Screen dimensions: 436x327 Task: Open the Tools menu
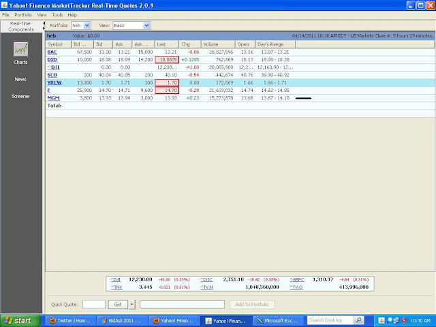point(57,15)
